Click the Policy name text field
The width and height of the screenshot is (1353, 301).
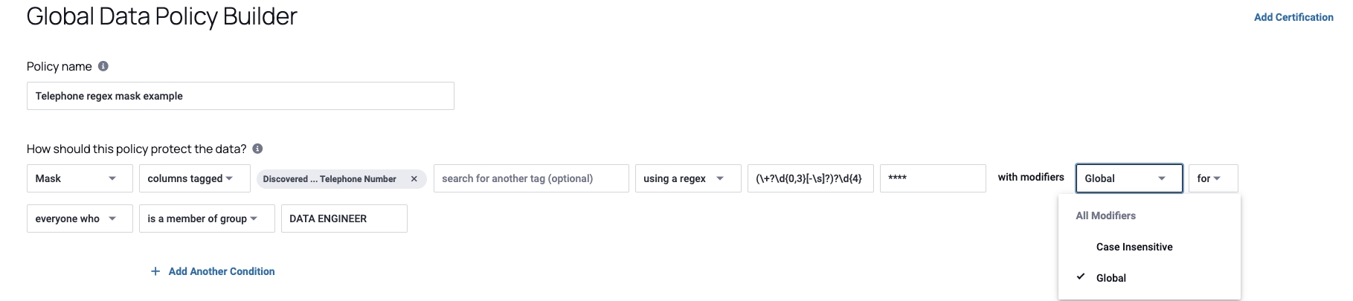tap(240, 96)
